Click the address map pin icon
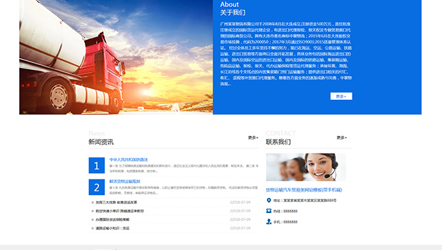 click(x=269, y=200)
